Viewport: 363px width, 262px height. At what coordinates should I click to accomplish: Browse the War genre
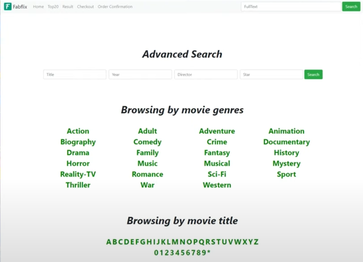click(148, 185)
